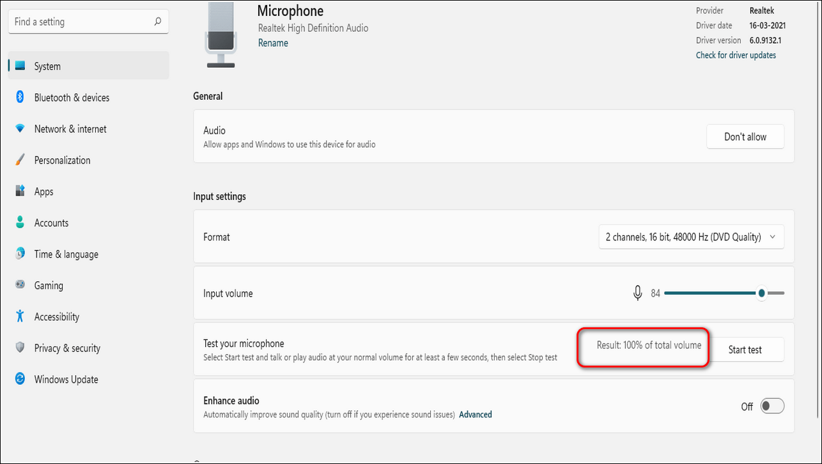822x464 pixels.
Task: Click the Input volume slider track
Action: coord(710,293)
